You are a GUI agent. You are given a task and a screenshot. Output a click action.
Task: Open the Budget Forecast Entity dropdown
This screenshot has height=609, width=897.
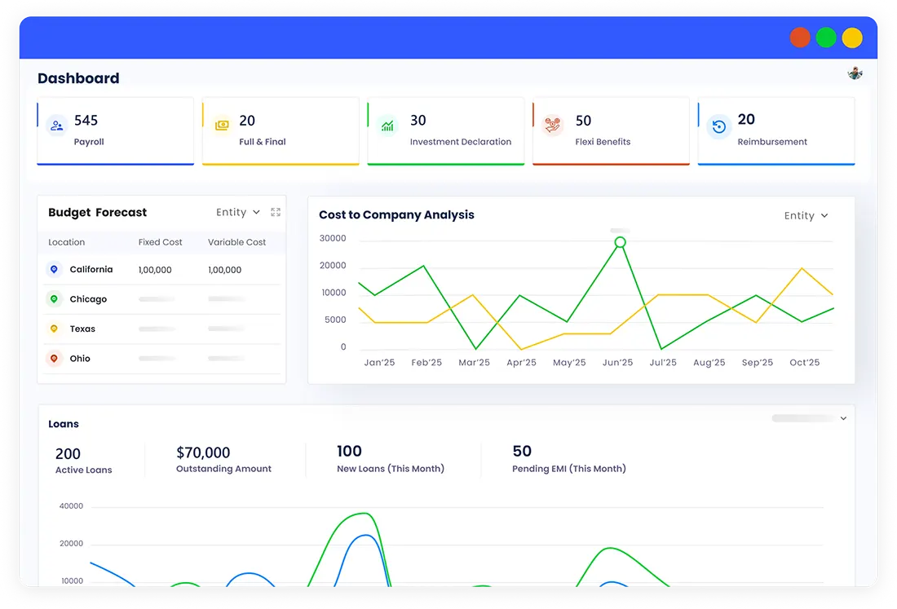tap(237, 212)
